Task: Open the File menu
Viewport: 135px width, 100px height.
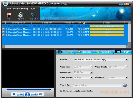Action: 9,9
